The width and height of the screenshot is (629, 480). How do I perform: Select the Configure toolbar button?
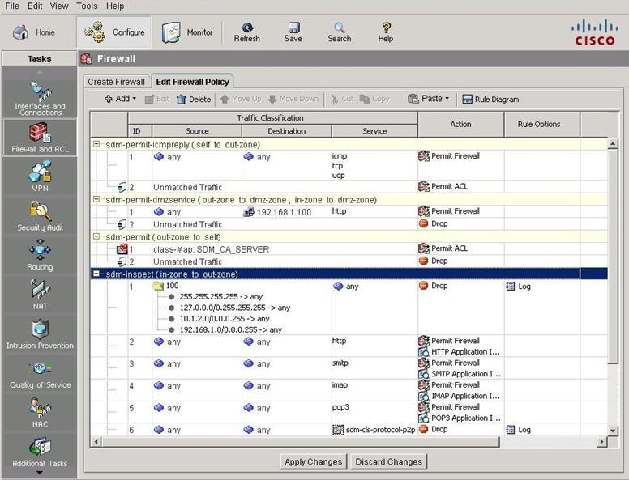(x=114, y=32)
